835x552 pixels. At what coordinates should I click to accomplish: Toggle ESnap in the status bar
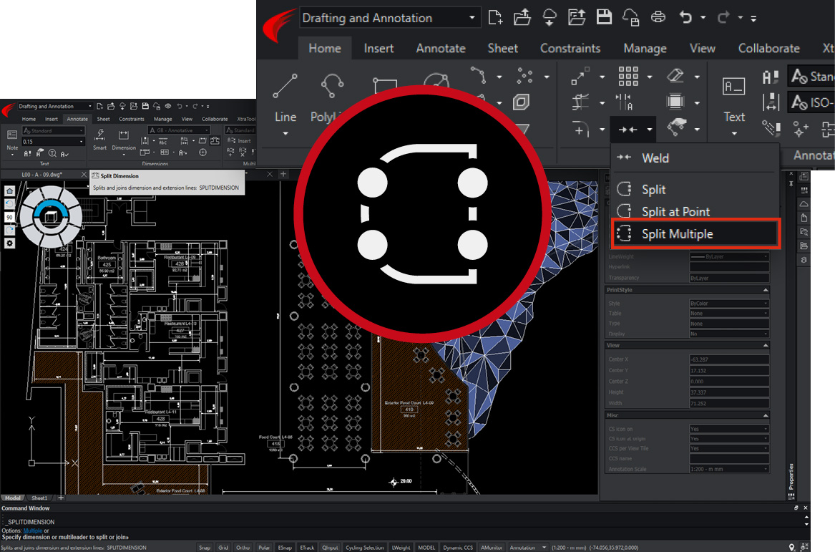point(285,547)
